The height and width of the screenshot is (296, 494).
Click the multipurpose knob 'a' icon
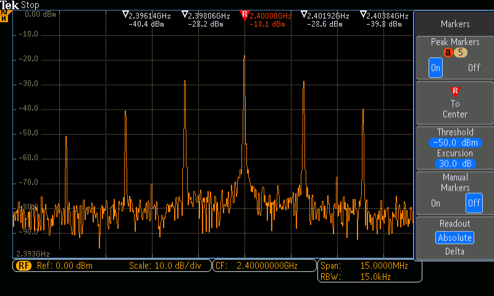pos(448,53)
